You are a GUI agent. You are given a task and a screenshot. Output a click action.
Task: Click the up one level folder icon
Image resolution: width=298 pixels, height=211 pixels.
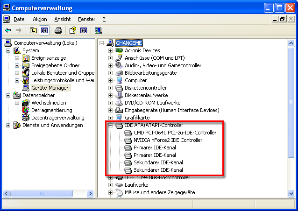coord(33,30)
